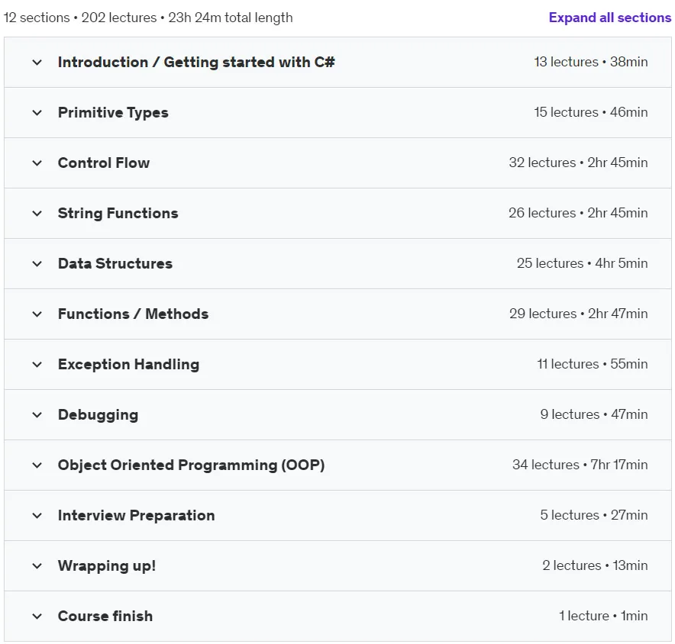The width and height of the screenshot is (675, 644).
Task: Select the Control Flow section title
Action: click(x=104, y=163)
